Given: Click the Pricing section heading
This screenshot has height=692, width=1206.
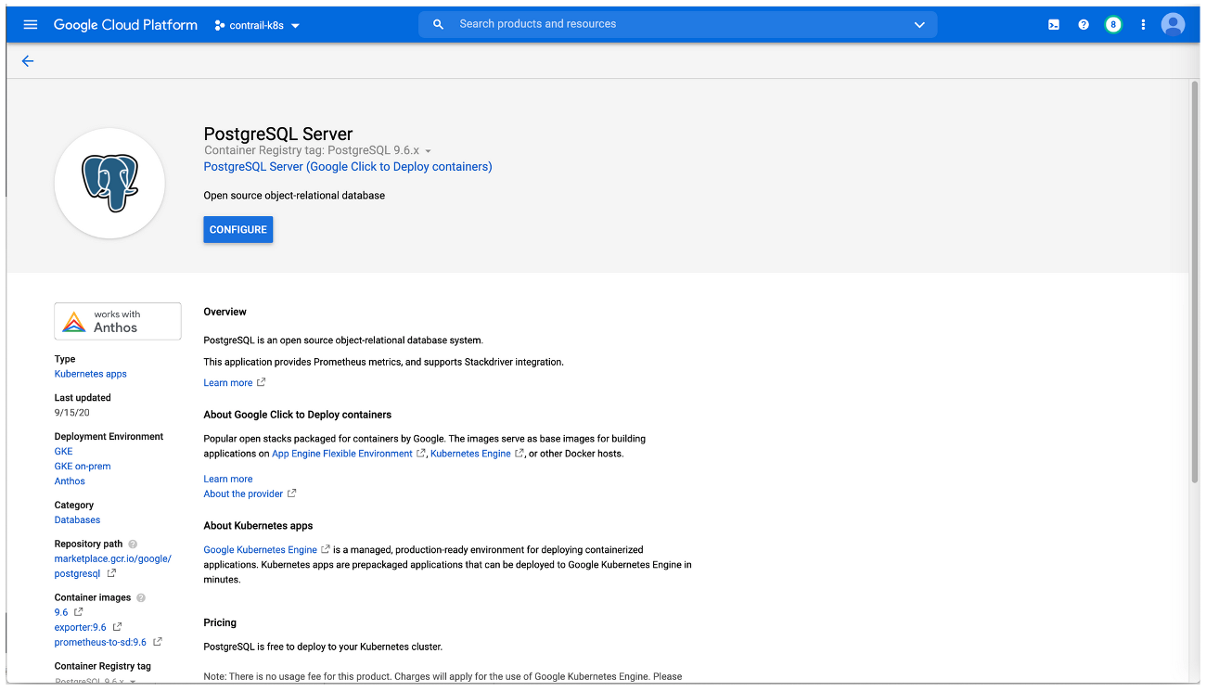Looking at the screenshot, I should point(221,622).
